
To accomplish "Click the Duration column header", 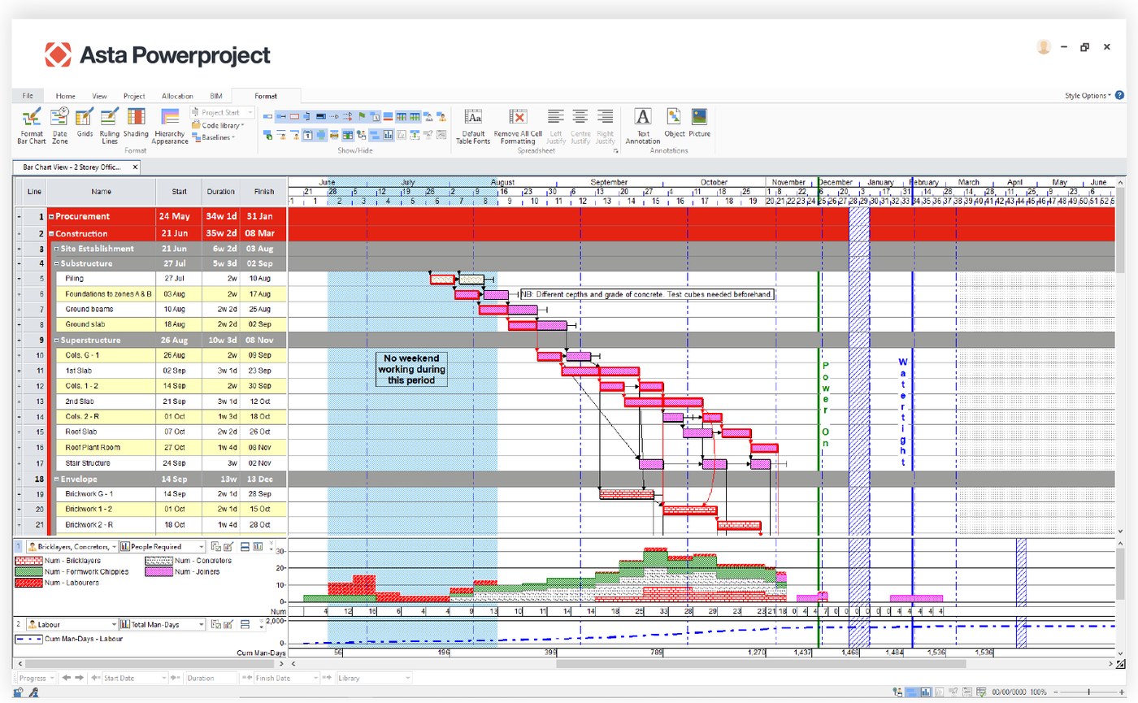I will coord(221,192).
